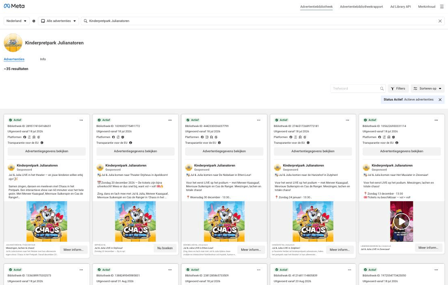The width and height of the screenshot is (448, 285).
Task: Open options menu for ad 1039005775491772
Action: [170, 120]
